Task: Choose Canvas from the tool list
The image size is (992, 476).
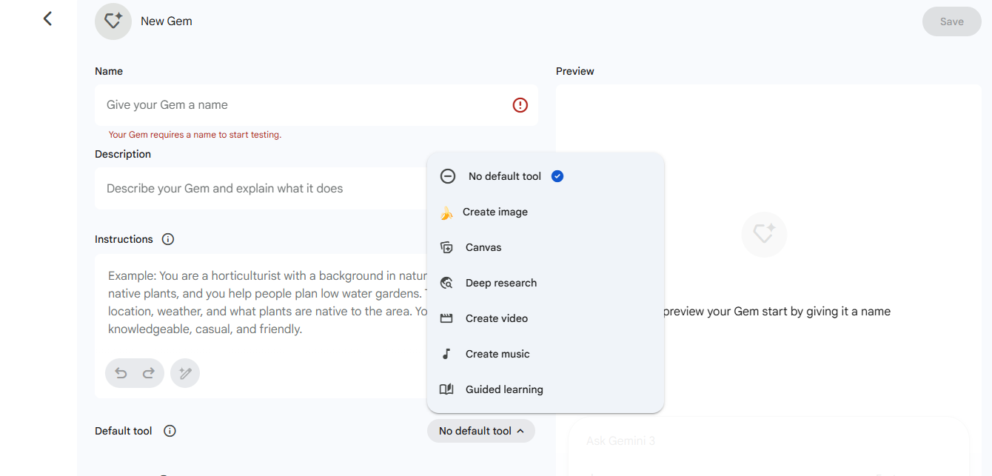Action: [483, 247]
